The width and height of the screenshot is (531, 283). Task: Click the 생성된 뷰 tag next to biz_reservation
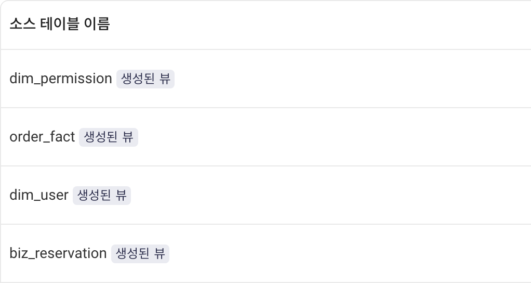click(x=140, y=254)
